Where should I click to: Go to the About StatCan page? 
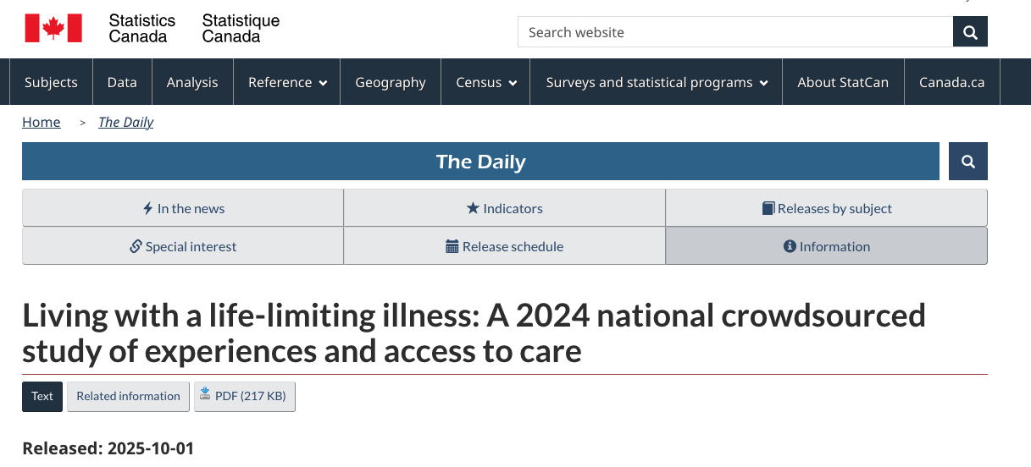pos(843,82)
